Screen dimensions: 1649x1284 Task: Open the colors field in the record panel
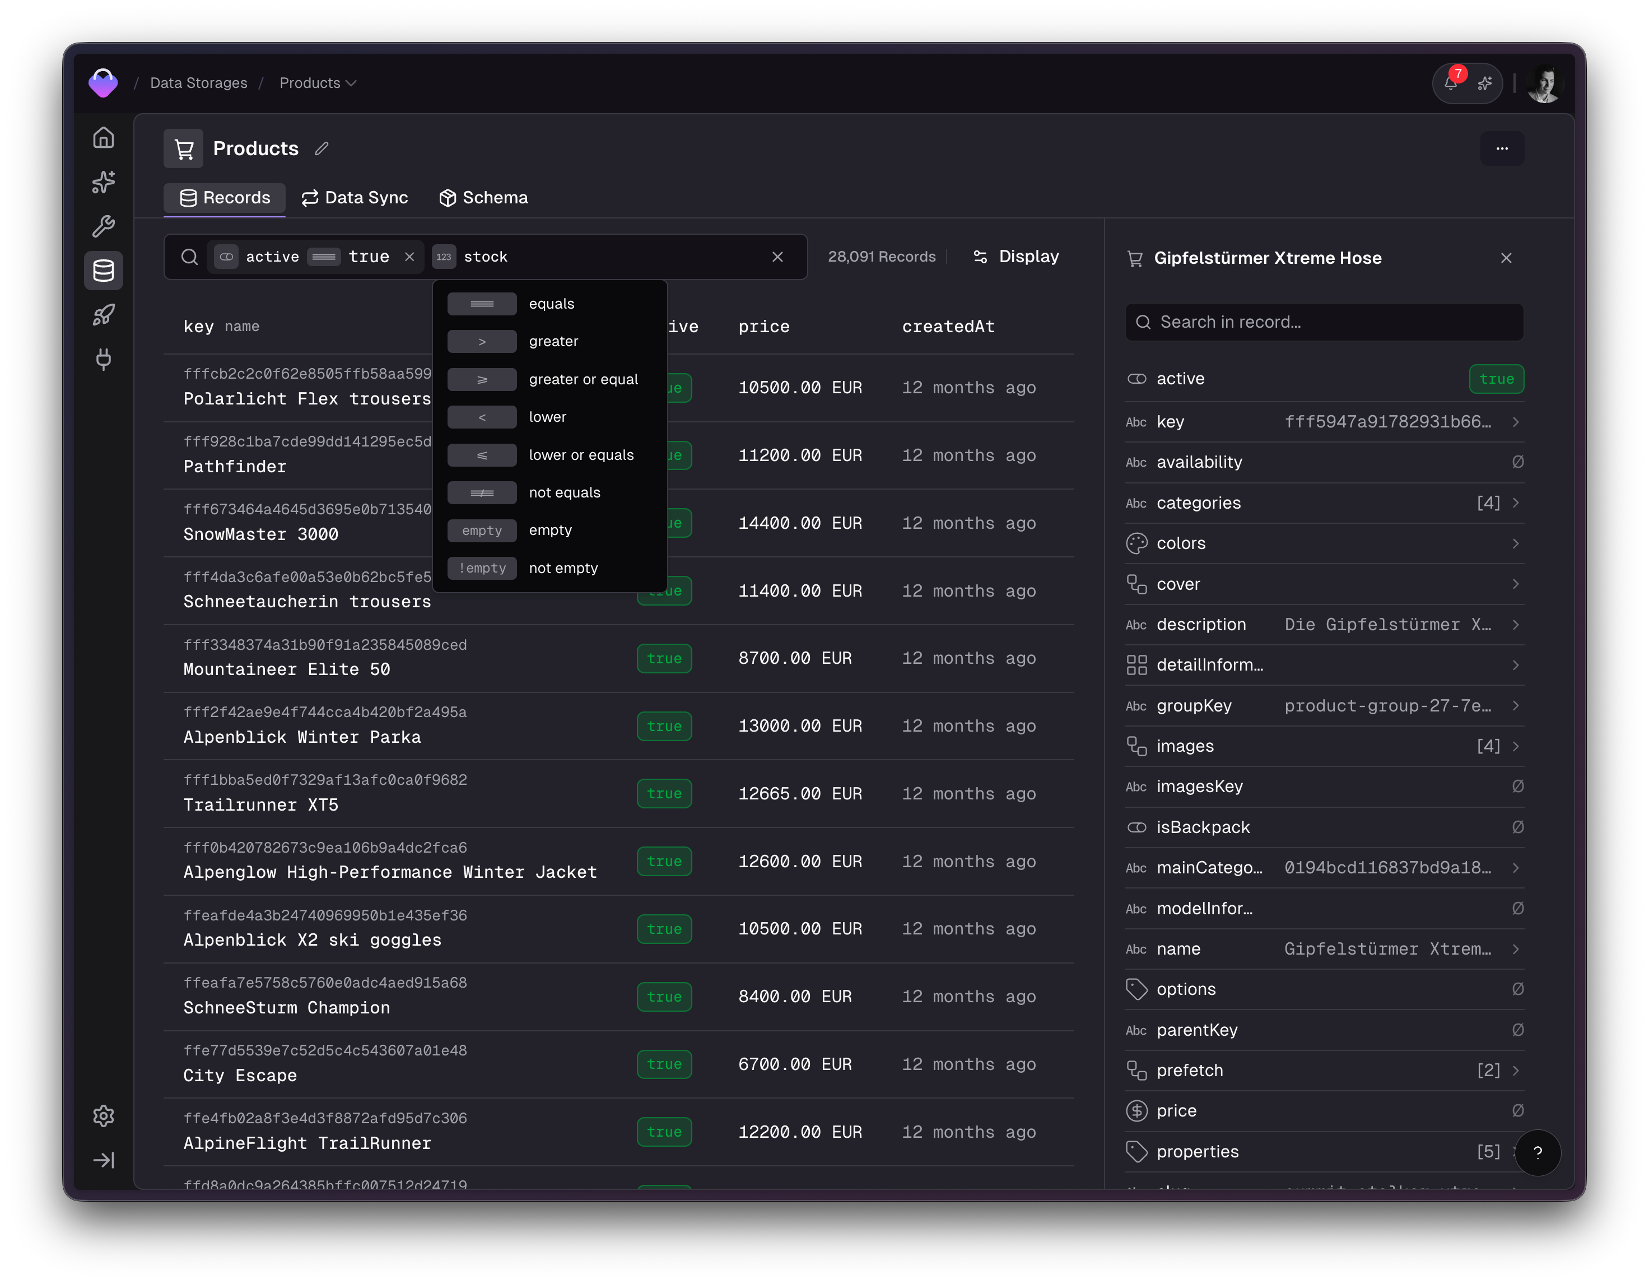[x=1324, y=543]
